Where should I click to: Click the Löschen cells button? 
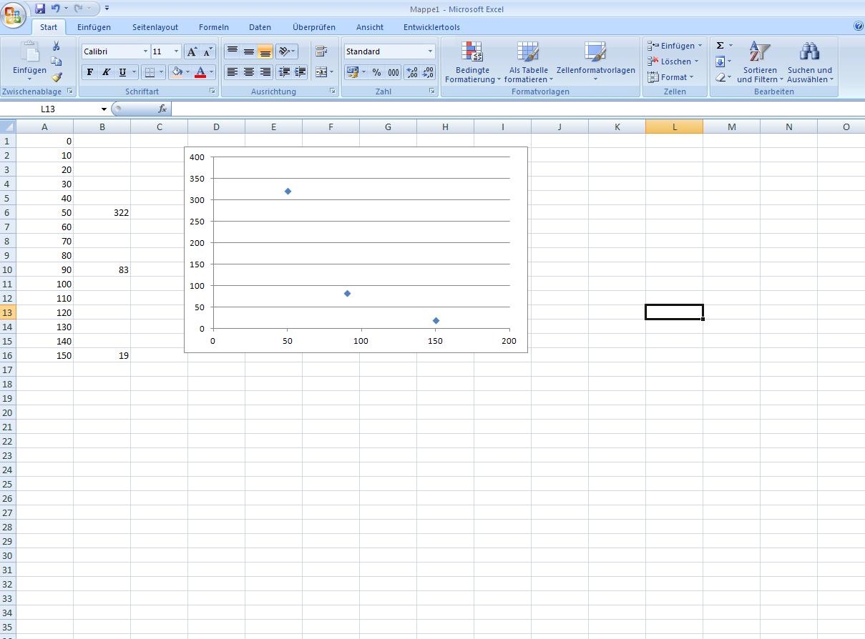click(x=674, y=61)
